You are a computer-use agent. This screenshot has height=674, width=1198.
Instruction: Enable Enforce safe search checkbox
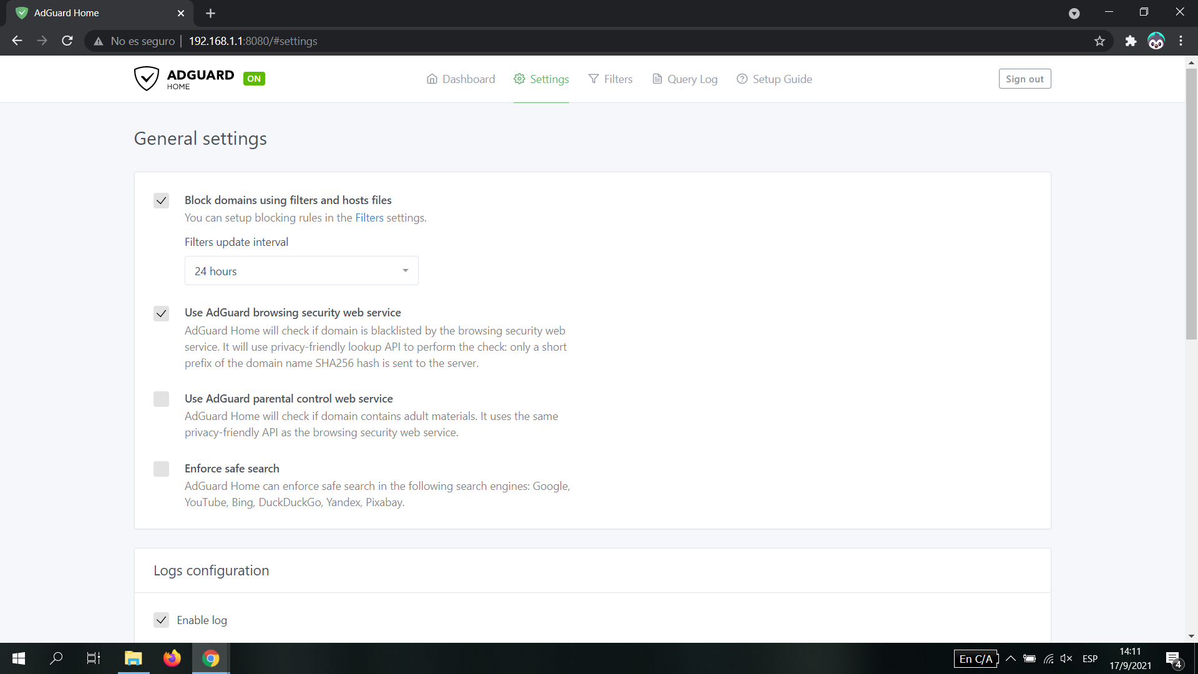[161, 469]
